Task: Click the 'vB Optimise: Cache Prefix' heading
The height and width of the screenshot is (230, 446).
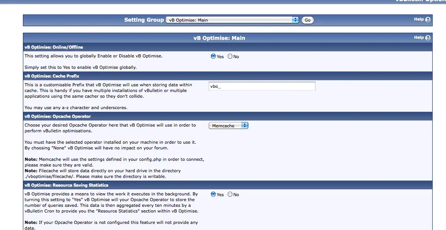Action: coord(52,76)
